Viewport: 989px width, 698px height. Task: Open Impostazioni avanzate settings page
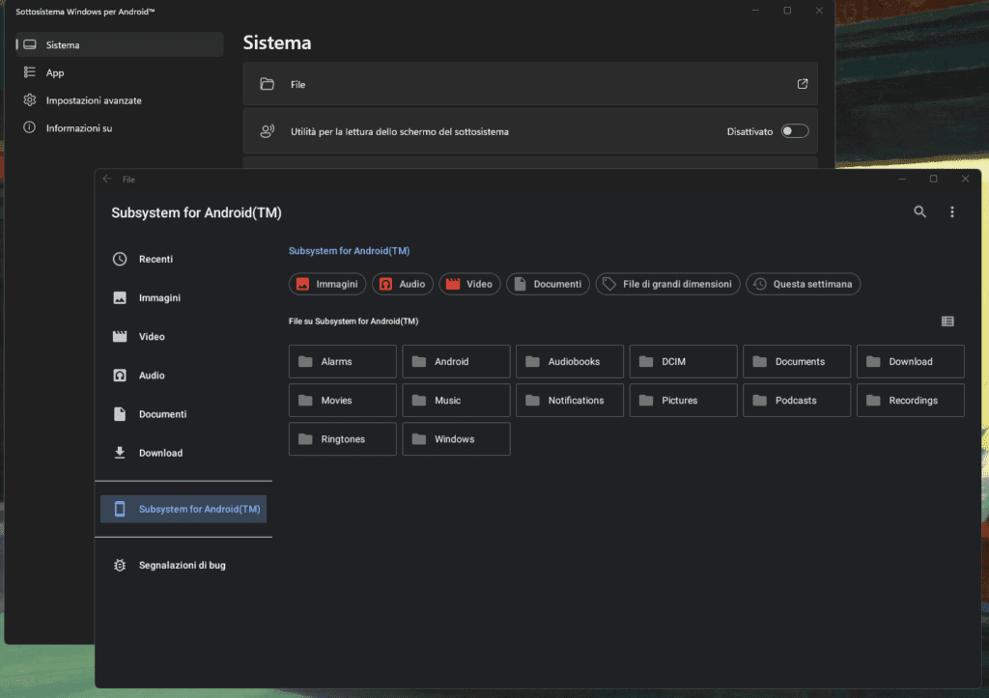tap(94, 100)
